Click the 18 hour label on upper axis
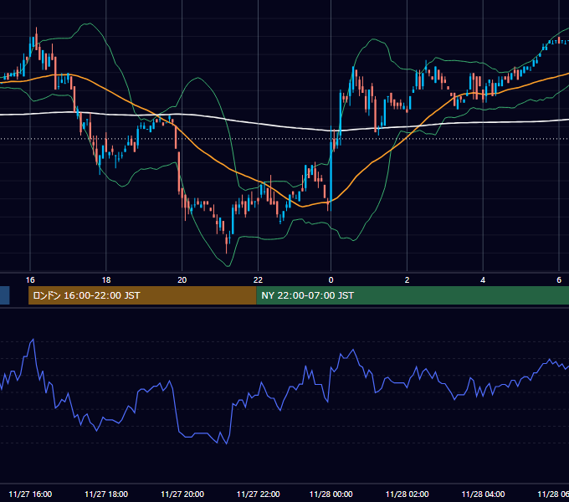 tap(106, 279)
